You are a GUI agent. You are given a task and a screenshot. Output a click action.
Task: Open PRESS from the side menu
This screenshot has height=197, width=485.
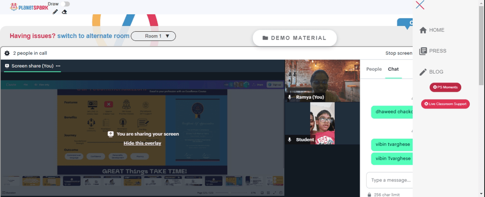point(433,51)
